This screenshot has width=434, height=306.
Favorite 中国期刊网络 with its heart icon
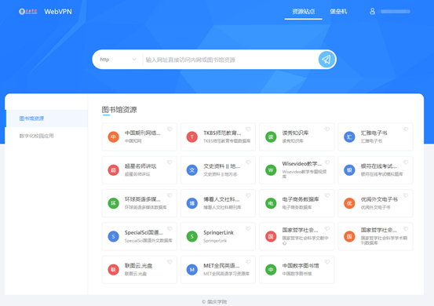tap(170, 129)
